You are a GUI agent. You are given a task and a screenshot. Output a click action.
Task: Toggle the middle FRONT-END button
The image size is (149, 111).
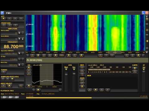click(x=10, y=26)
